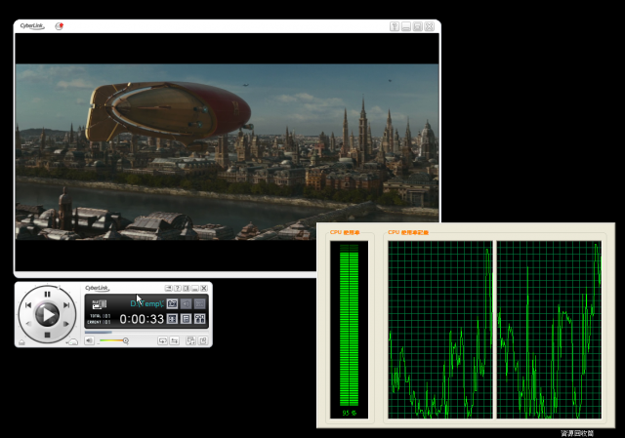625x438 pixels.
Task: Capture a frame with the snapshot camera icon
Action: pos(172,303)
